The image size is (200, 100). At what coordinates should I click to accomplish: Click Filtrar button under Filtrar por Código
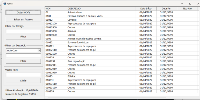(23, 37)
